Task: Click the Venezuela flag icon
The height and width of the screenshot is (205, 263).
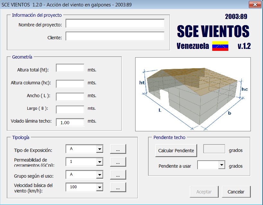Action: pyautogui.click(x=220, y=46)
